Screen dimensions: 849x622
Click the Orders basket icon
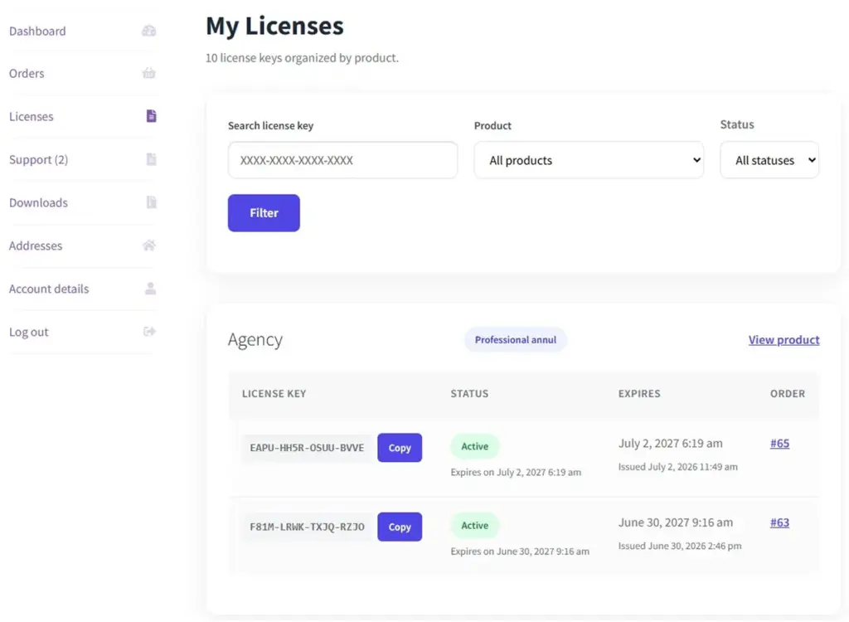point(149,73)
